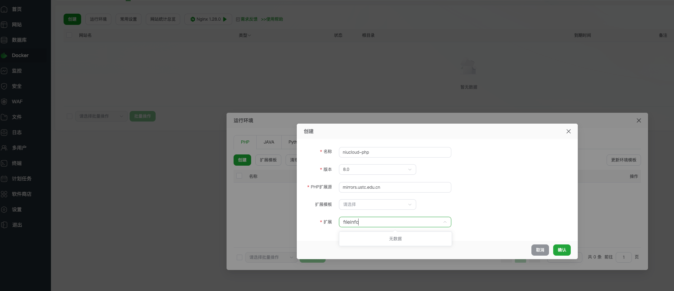Focus the 名称 input niucloud-php
Viewport: 674px width, 291px height.
click(395, 152)
